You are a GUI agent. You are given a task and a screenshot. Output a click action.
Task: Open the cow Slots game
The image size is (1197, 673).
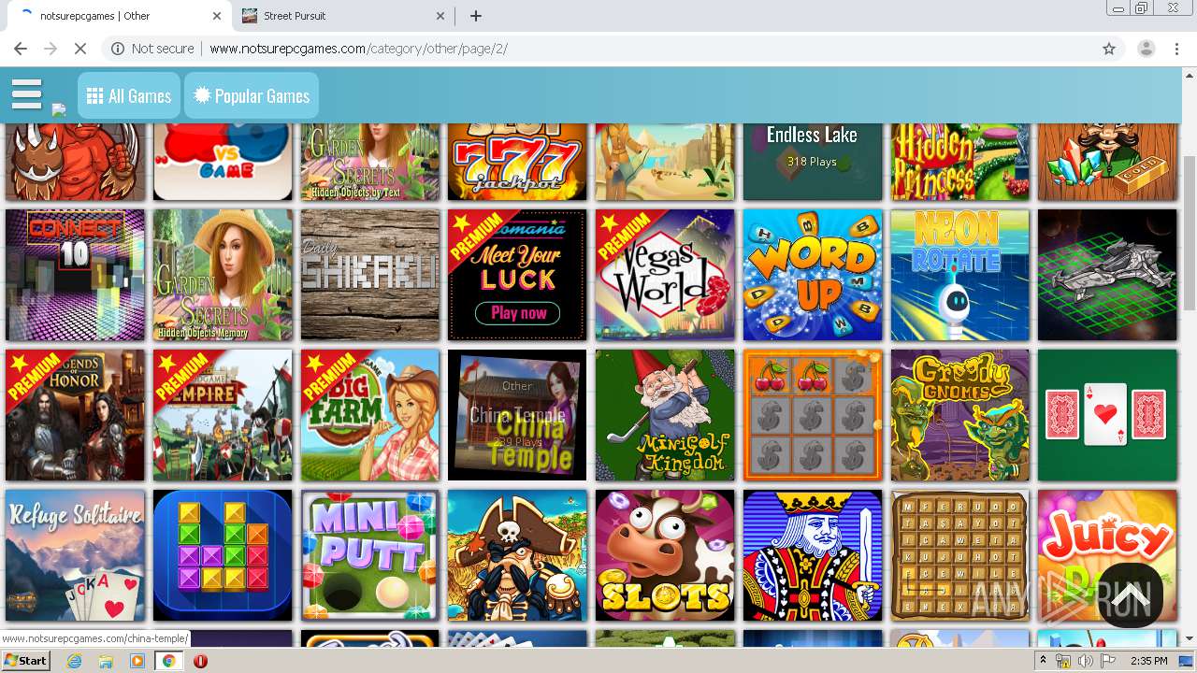[665, 555]
